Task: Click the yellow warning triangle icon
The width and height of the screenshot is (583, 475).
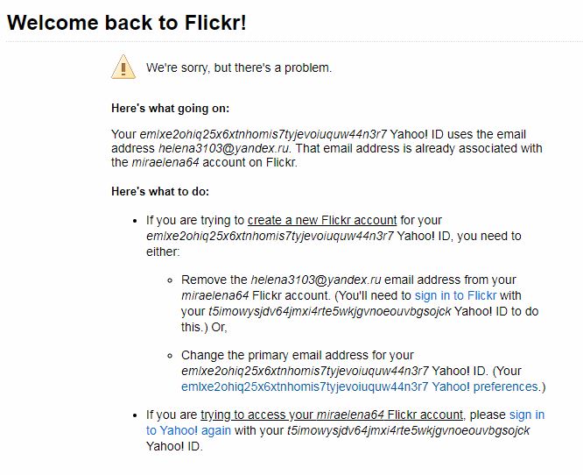Action: coord(123,67)
